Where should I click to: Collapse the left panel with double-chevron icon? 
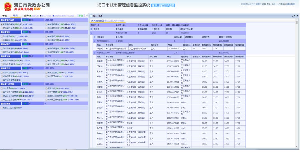coord(87,15)
